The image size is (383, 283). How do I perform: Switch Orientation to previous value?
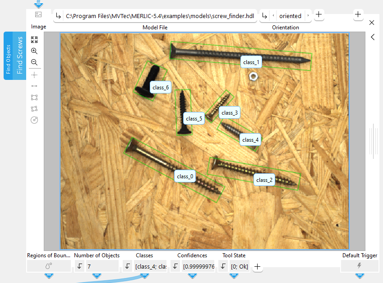pos(273,16)
